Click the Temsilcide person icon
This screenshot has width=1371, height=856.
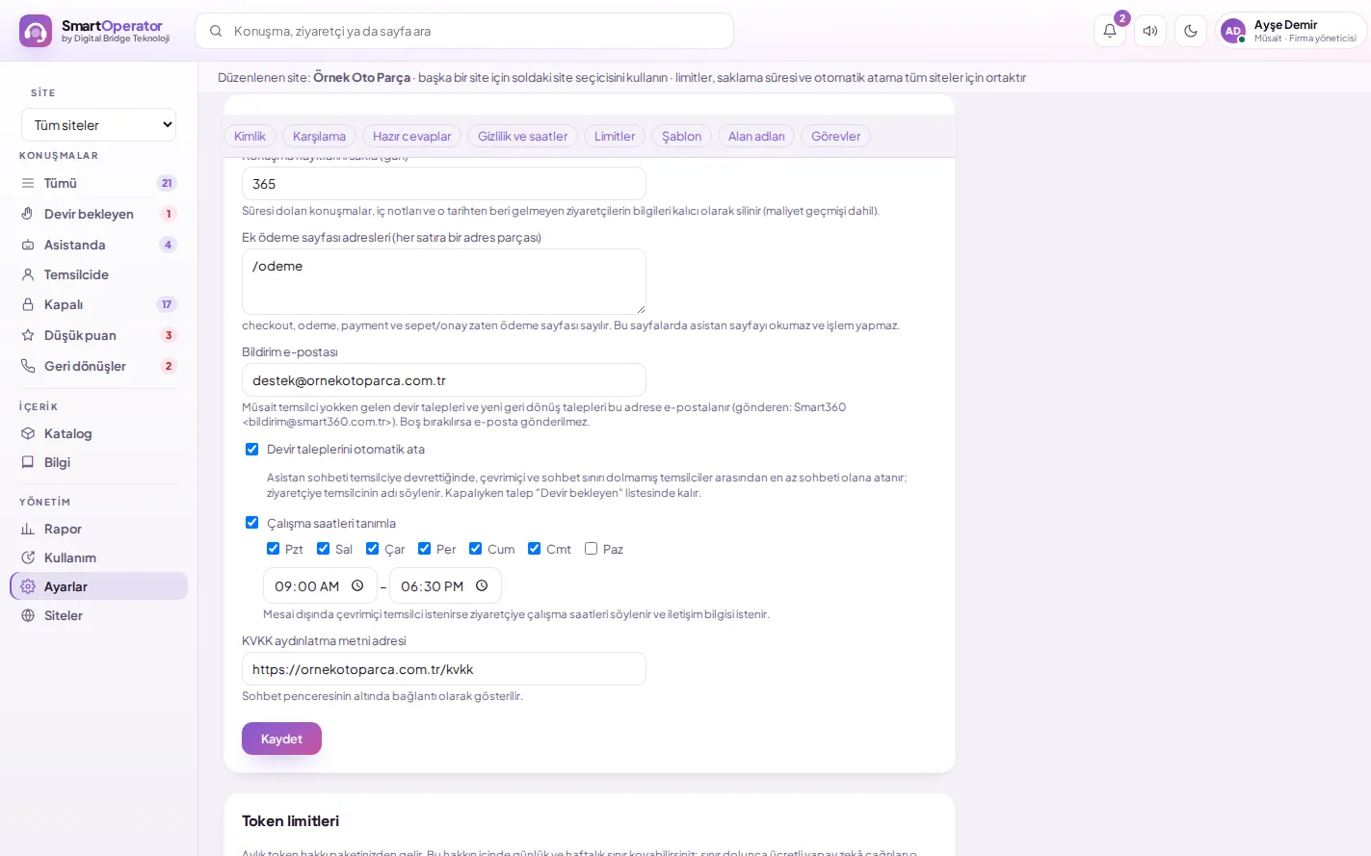(28, 274)
